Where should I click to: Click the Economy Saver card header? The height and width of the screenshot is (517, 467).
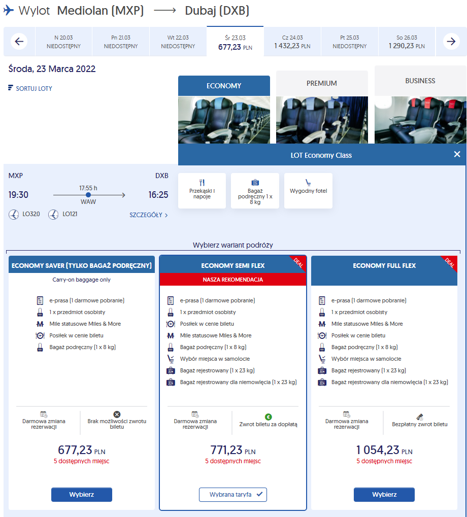pos(81,265)
